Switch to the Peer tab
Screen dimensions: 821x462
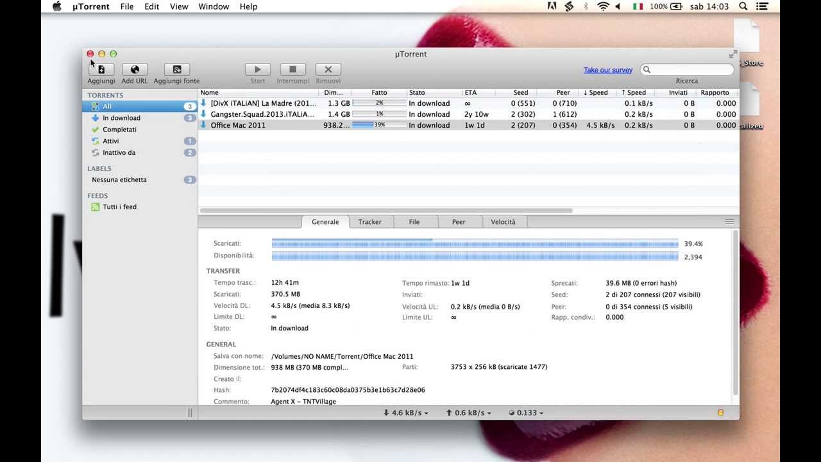[x=459, y=222]
